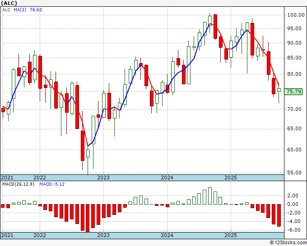Click the tallest green MACD bar in 2024
This screenshot has height=246, width=307.
(x=210, y=196)
